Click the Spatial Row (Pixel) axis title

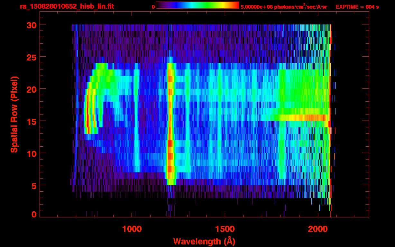(14, 114)
